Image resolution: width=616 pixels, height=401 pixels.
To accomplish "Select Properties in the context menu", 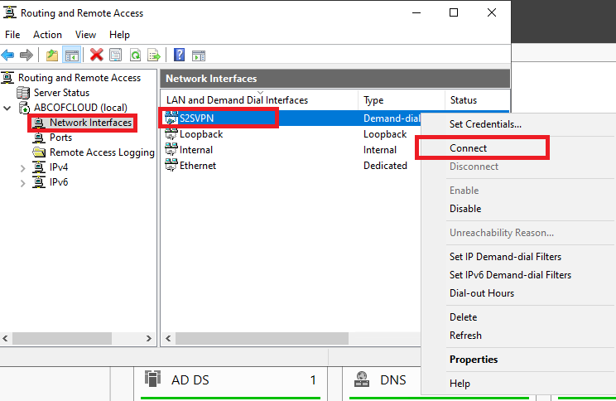I will pos(474,360).
